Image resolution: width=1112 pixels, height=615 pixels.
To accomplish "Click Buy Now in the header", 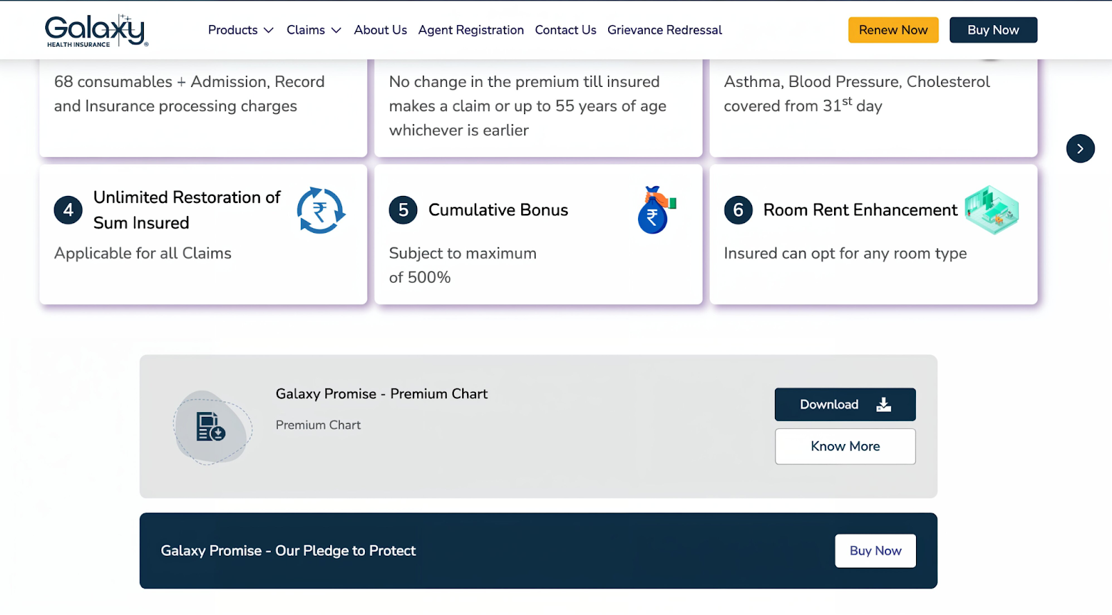I will point(993,30).
